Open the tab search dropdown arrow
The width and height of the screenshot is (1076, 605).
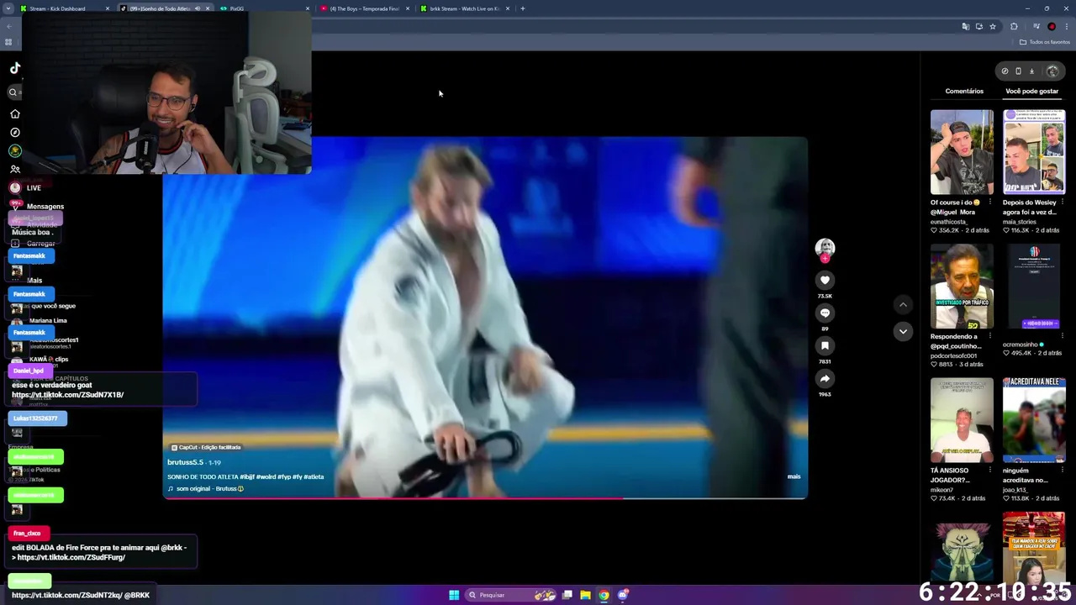click(8, 8)
